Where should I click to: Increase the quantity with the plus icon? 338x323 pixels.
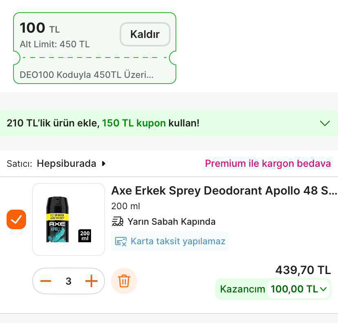point(91,281)
